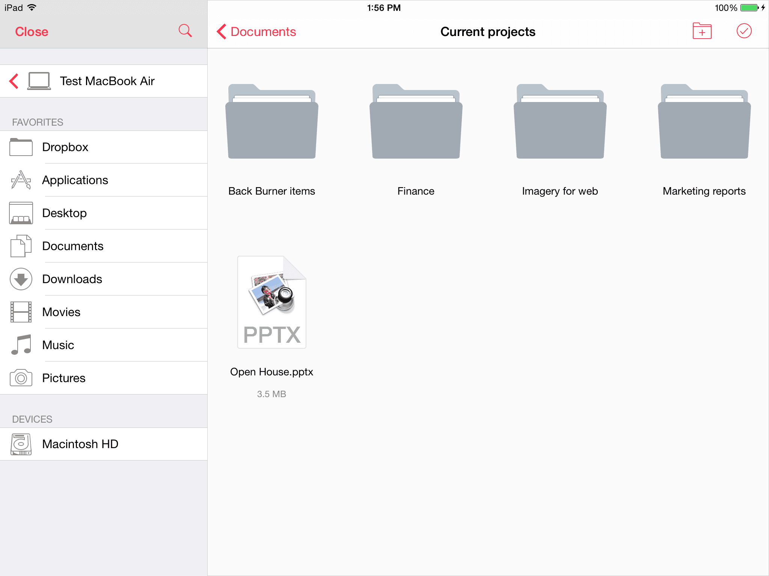This screenshot has width=769, height=576.
Task: Tap the Documents pages icon in sidebar
Action: pos(21,246)
